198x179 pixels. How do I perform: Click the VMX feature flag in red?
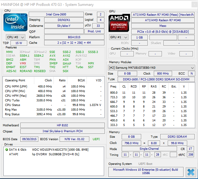click(x=23, y=63)
